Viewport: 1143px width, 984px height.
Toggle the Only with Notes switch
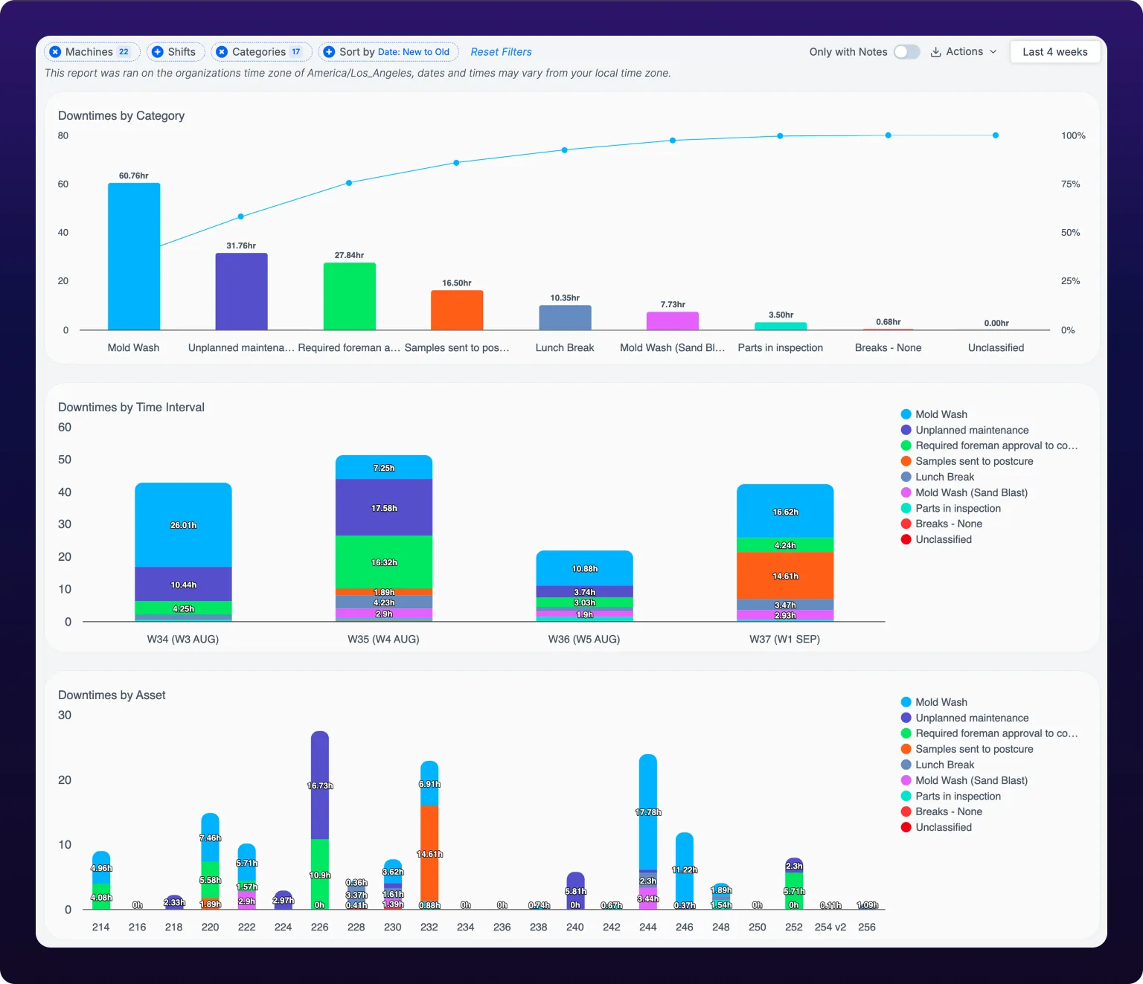click(x=906, y=52)
